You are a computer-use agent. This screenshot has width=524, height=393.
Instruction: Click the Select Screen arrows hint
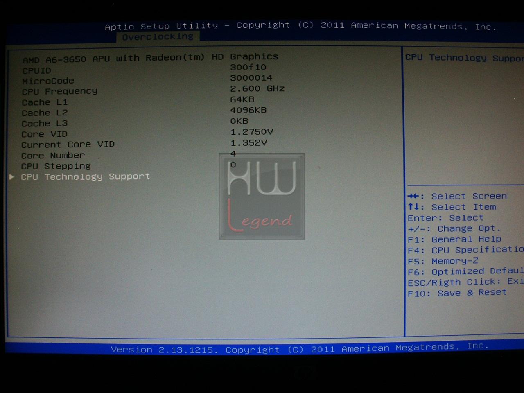pos(457,196)
